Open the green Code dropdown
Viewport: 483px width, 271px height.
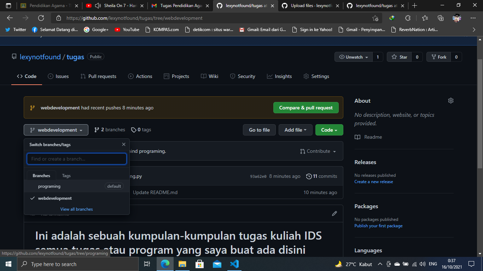(329, 130)
